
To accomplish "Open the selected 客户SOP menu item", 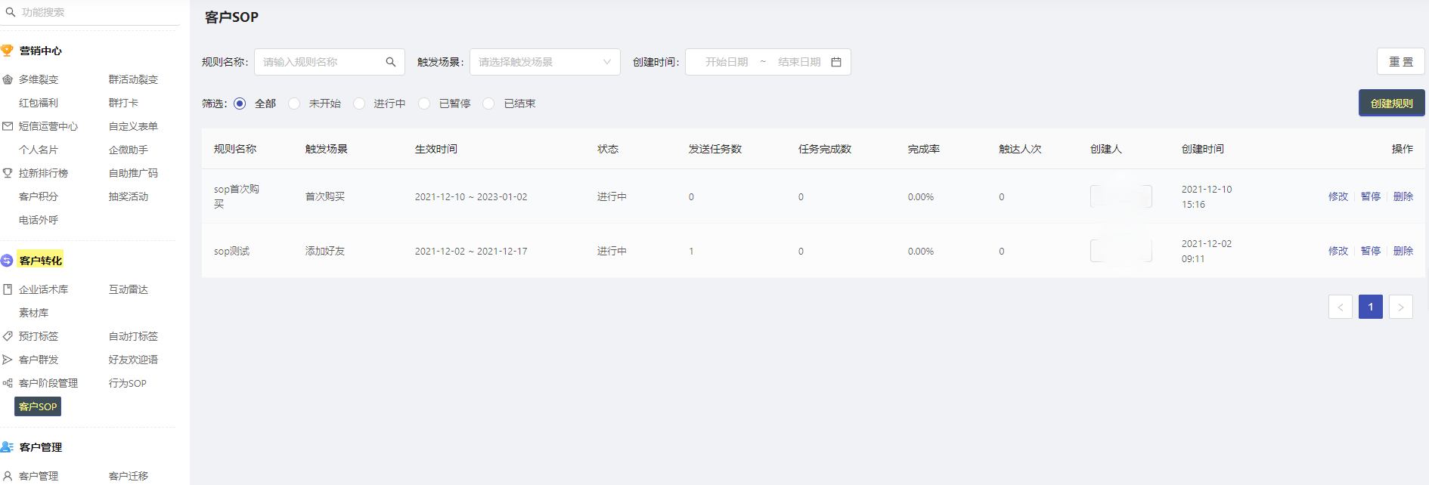I will click(38, 406).
